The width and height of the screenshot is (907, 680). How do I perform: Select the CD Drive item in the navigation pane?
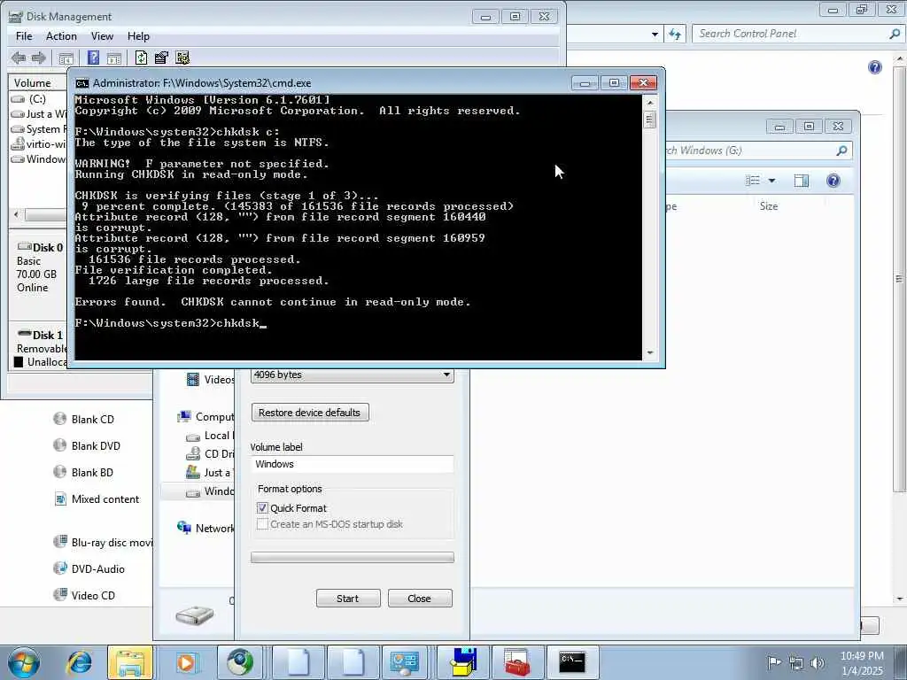pos(210,454)
